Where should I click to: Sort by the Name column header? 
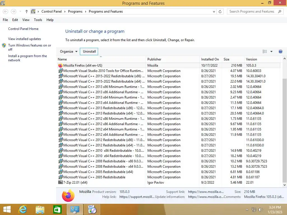(x=101, y=59)
